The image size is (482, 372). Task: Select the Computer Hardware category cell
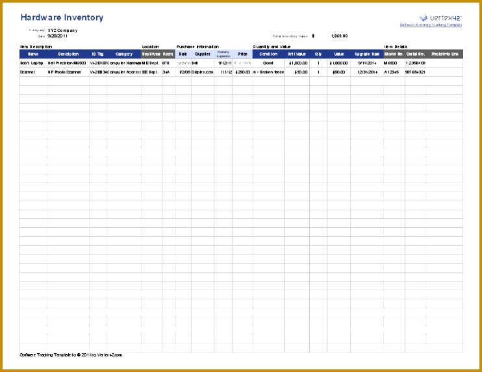pyautogui.click(x=124, y=63)
